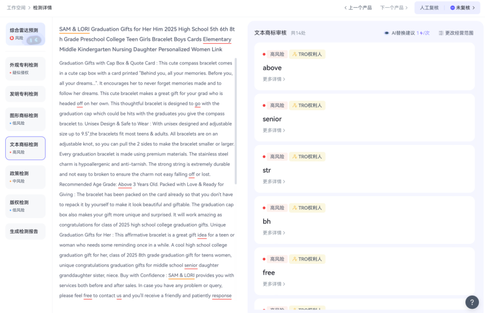Screen dimensions: 485x313
Task: Open the 外观专利检测 sidebar tab
Action: 26,69
